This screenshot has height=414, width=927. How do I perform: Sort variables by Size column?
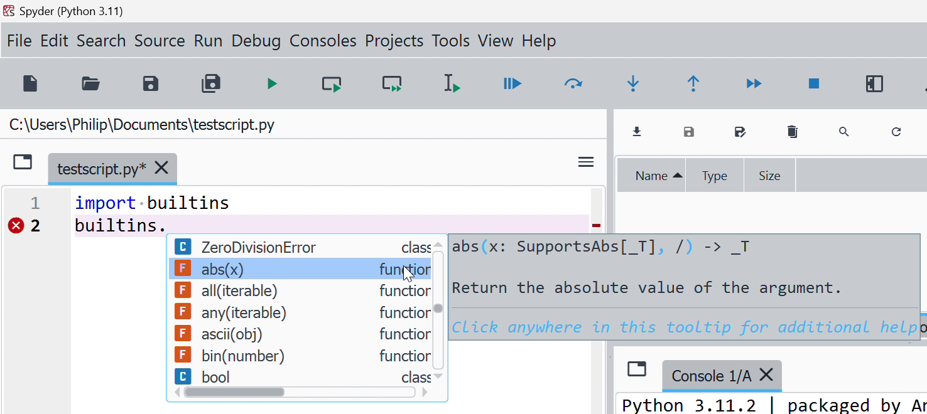point(769,176)
